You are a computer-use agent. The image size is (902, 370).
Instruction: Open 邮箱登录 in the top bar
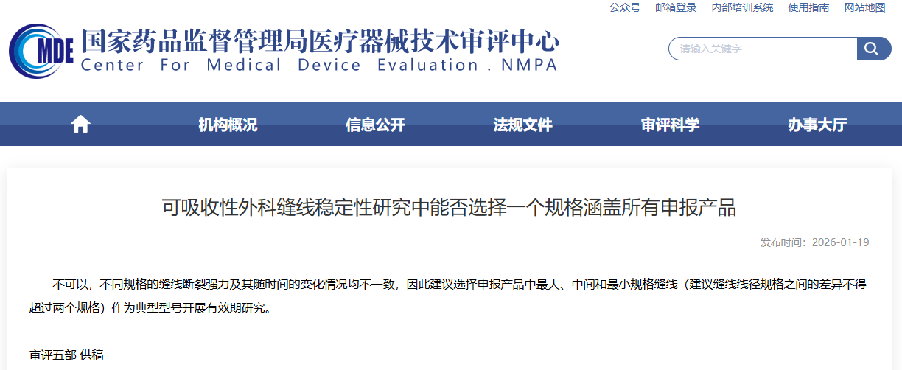tap(676, 7)
